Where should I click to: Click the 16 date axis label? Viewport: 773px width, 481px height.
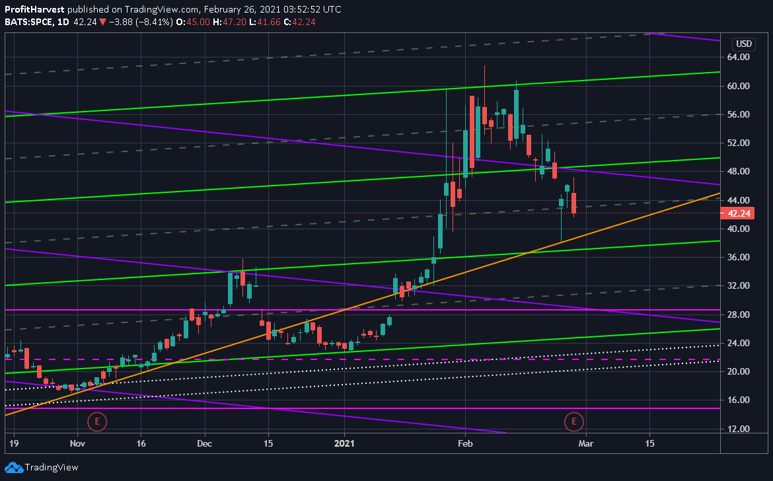tap(141, 443)
